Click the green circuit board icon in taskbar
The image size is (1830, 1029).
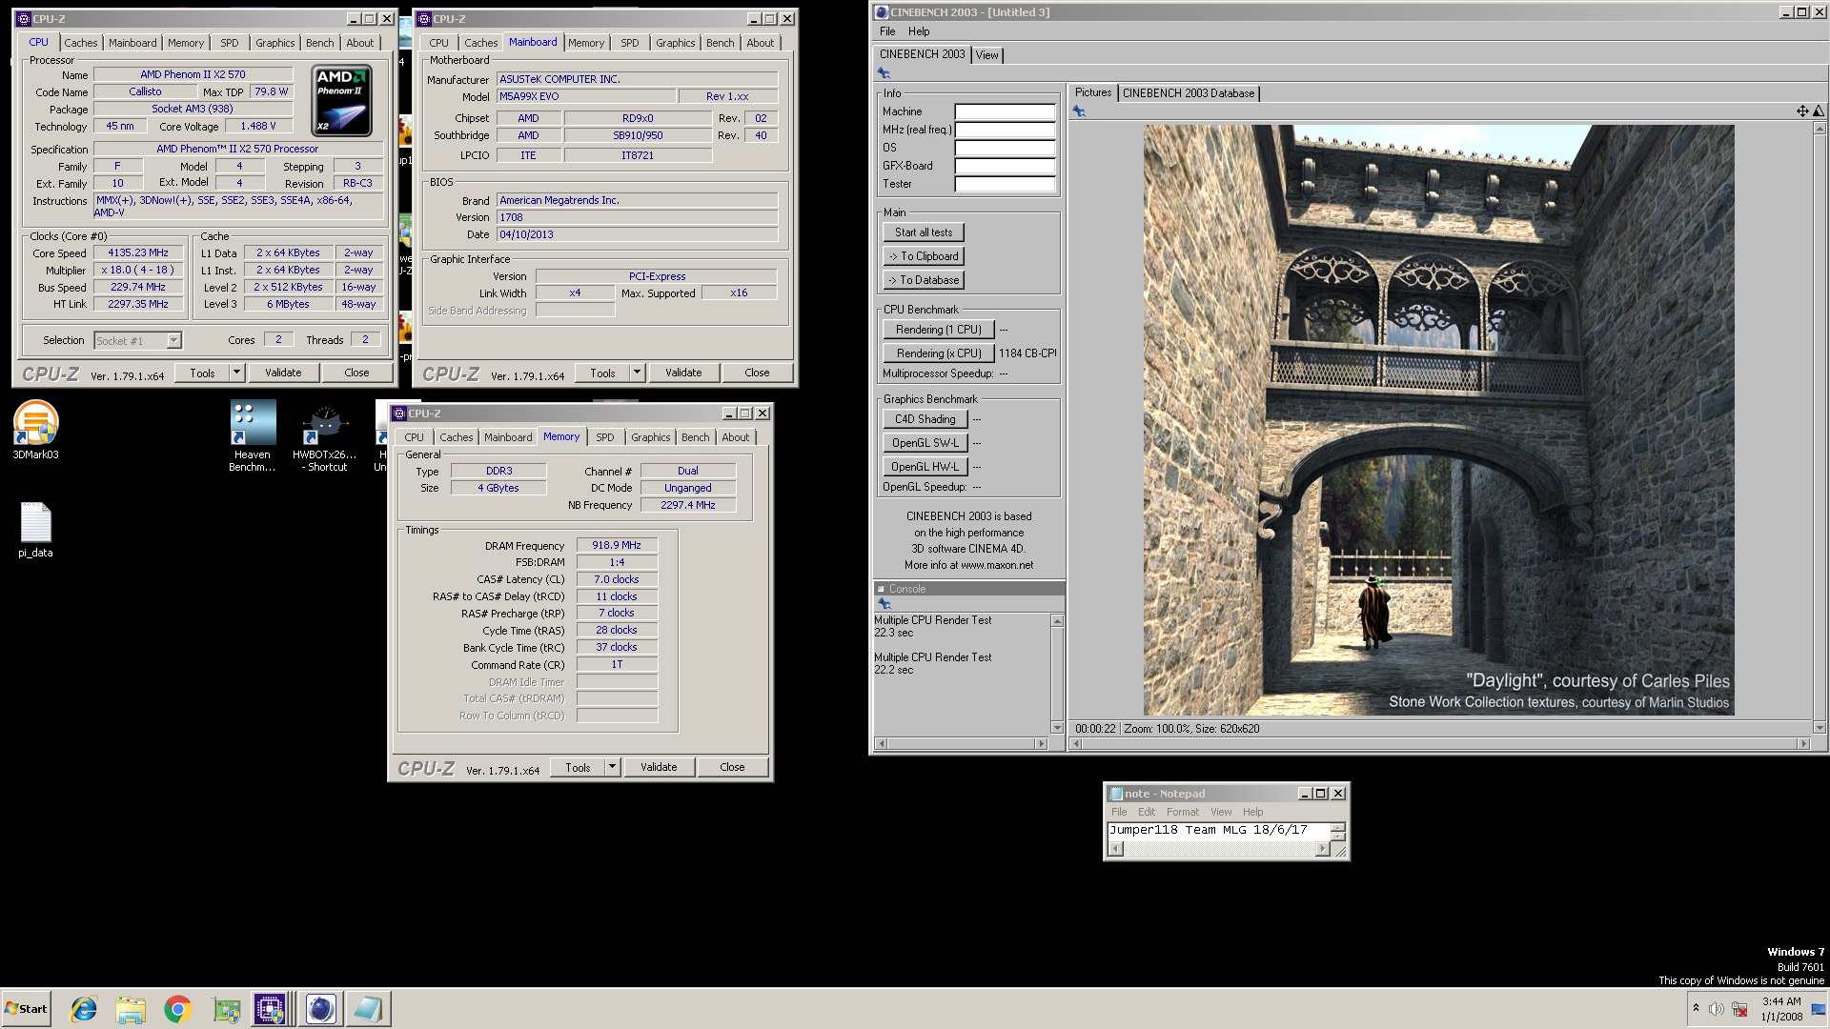(x=226, y=1009)
